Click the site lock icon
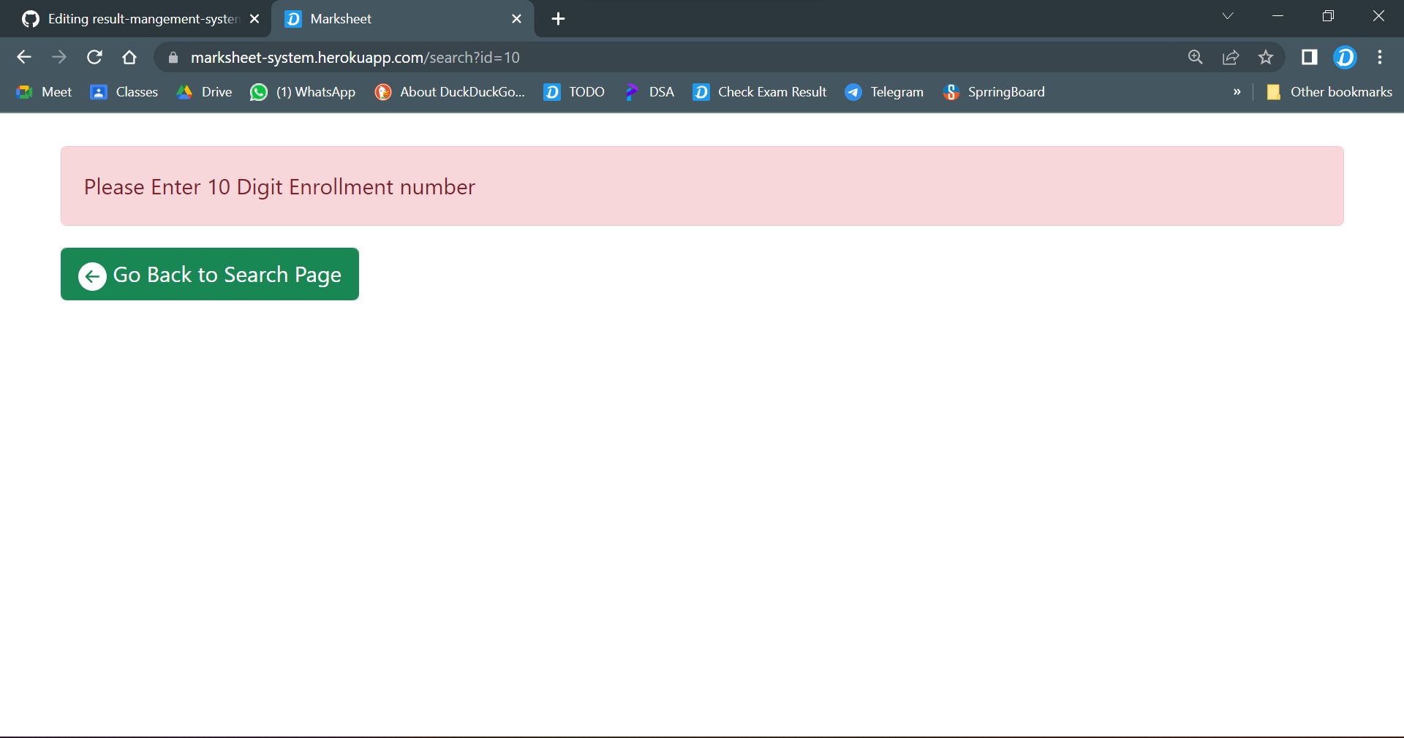This screenshot has height=738, width=1404. click(x=173, y=58)
